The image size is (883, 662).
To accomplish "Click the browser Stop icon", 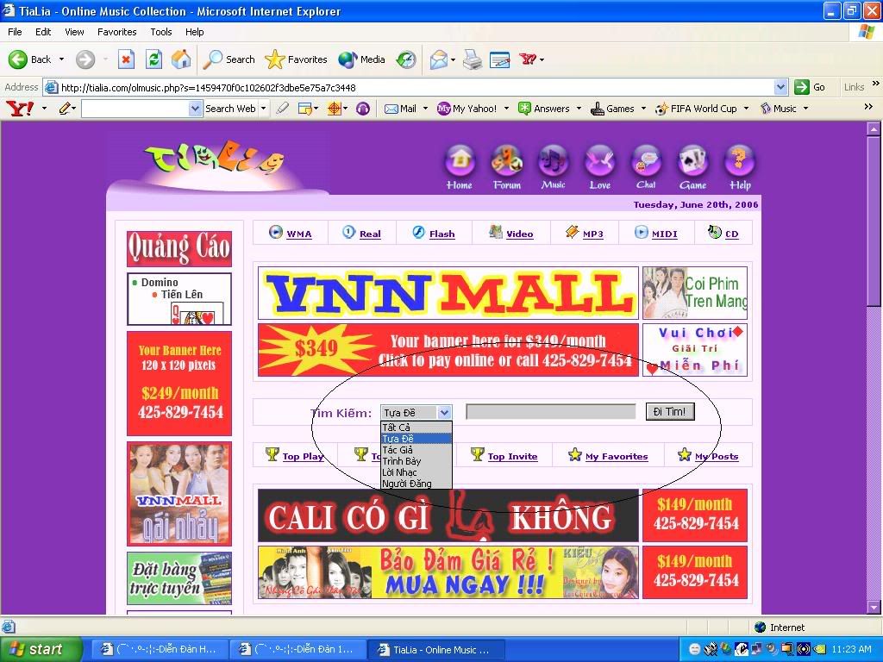I will click(x=126, y=59).
